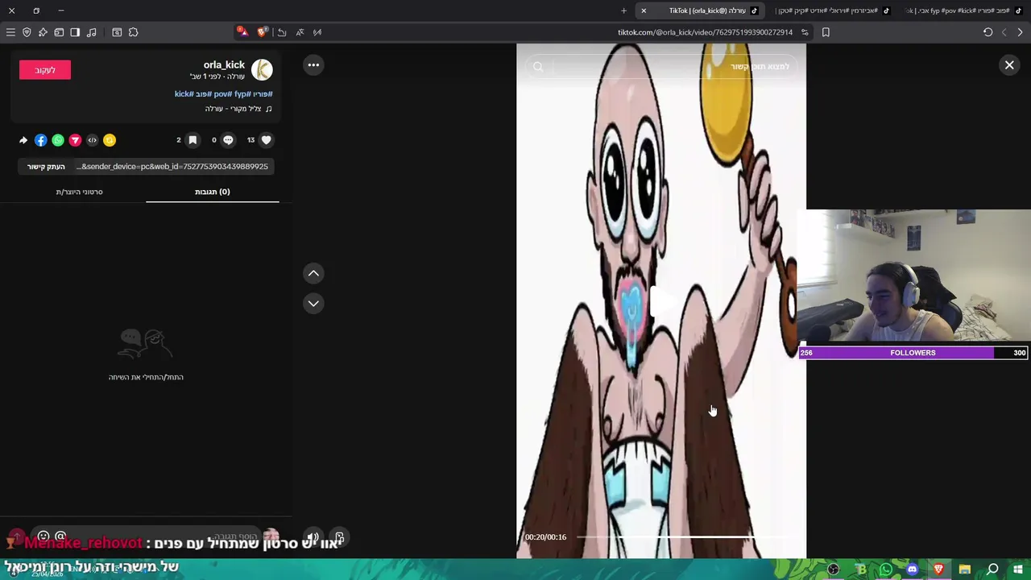
Task: Click the hashtag line under the username
Action: [x=224, y=93]
